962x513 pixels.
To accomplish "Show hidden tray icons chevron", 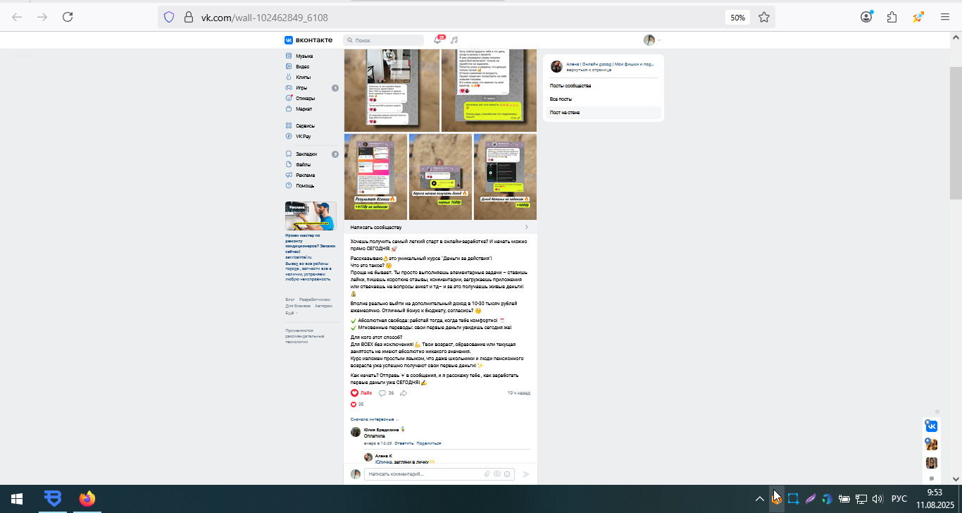I will (759, 499).
